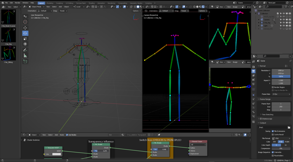Activate the Rotate tool
The width and height of the screenshot is (293, 162).
(x=25, y=33)
